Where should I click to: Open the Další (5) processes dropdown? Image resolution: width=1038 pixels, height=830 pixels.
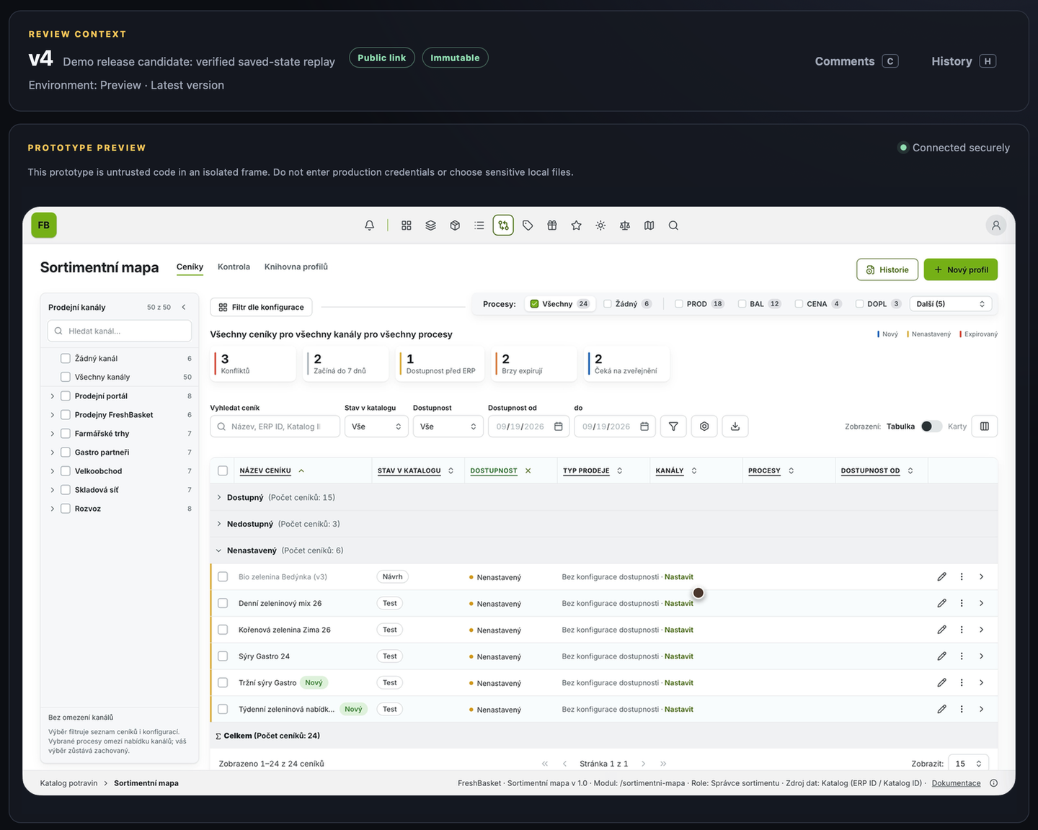click(951, 304)
